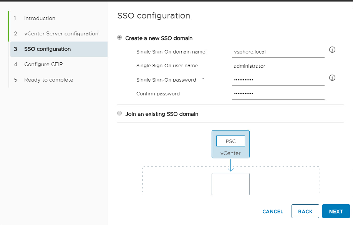353x225 pixels.
Task: Click the info icon beside the password field
Action: [x=333, y=78]
